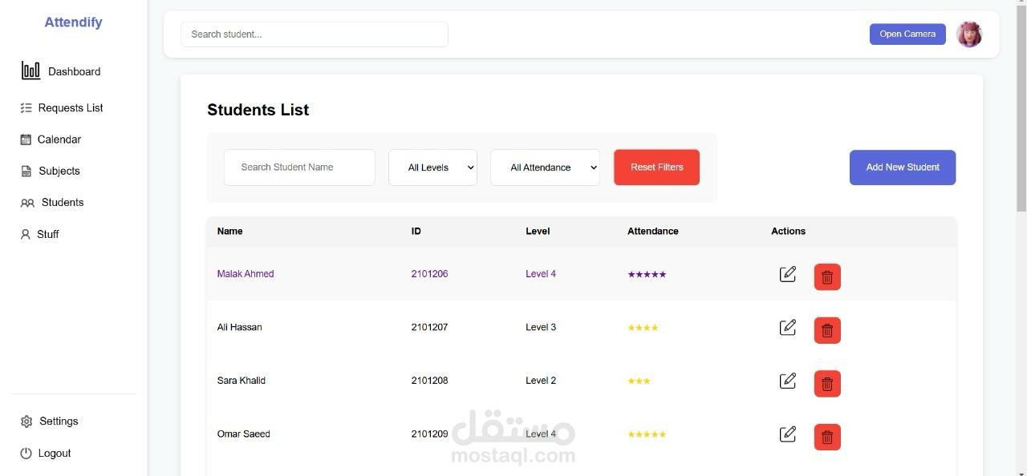This screenshot has height=476, width=1027.
Task: Click the Logout power icon
Action: [26, 454]
